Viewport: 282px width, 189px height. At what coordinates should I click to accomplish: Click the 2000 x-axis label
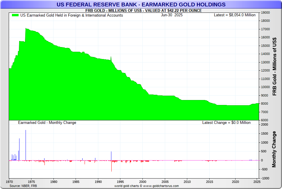[143, 182]
